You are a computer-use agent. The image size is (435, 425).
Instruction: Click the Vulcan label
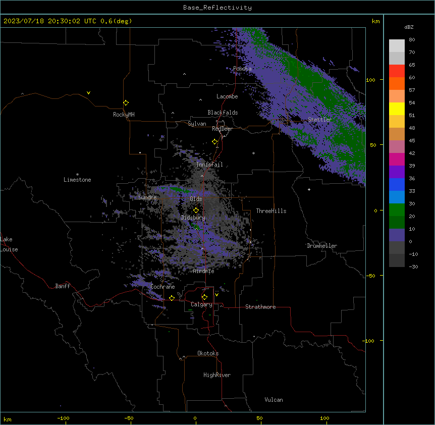coord(274,400)
